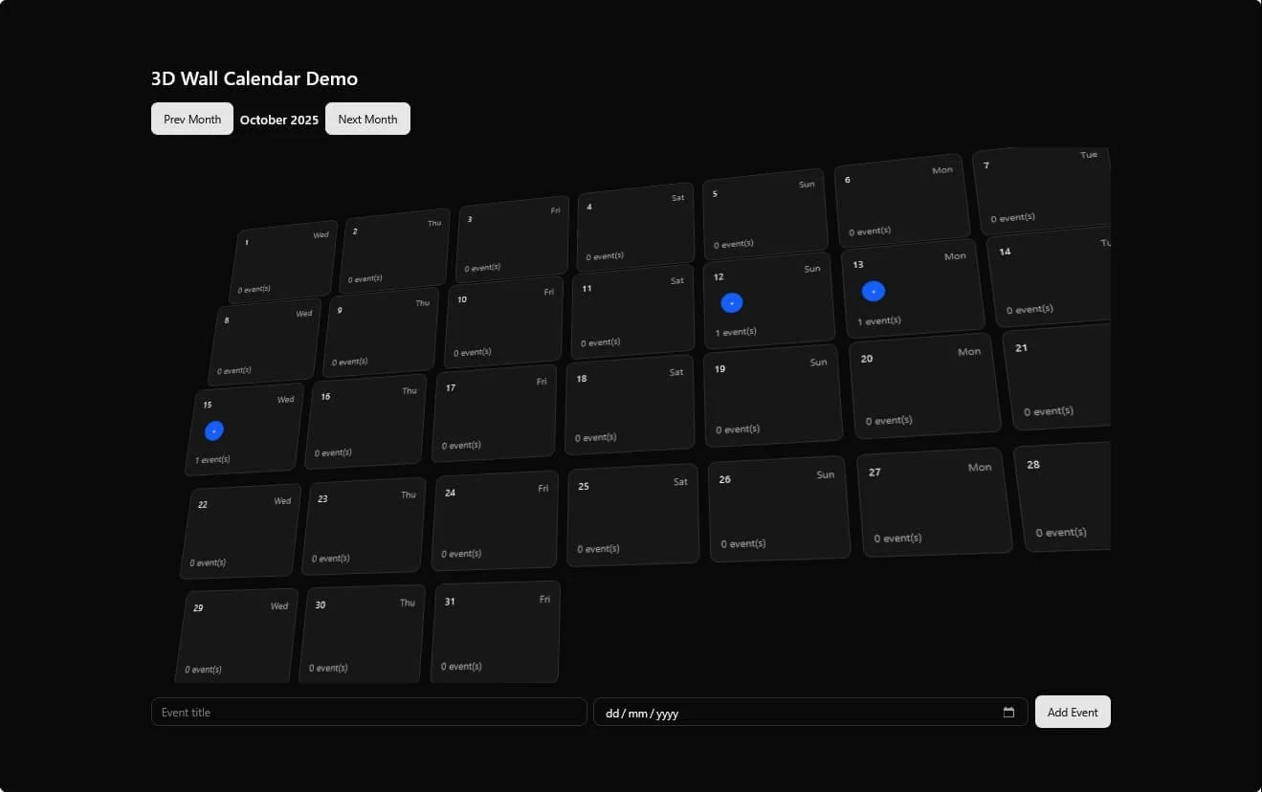This screenshot has width=1262, height=792.
Task: Select day 10 Friday calendar cell
Action: tap(502, 323)
